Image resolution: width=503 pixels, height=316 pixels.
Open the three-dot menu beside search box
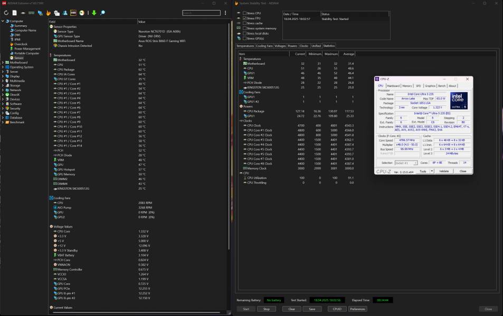[x=225, y=13]
